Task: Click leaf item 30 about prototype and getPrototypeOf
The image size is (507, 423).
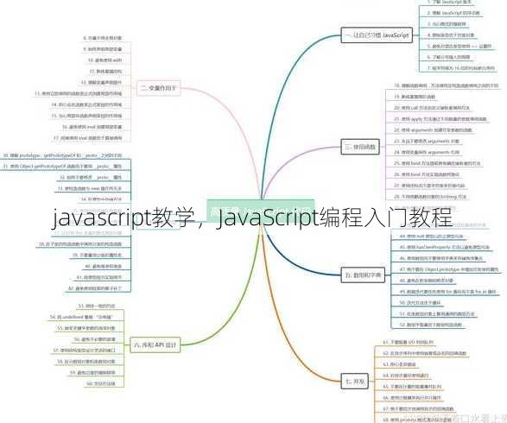Action: [x=63, y=155]
